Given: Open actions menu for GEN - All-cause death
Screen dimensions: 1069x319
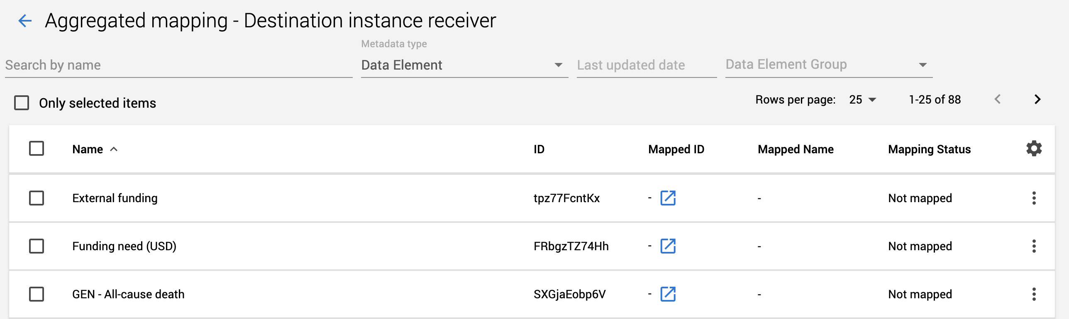Looking at the screenshot, I should 1035,294.
